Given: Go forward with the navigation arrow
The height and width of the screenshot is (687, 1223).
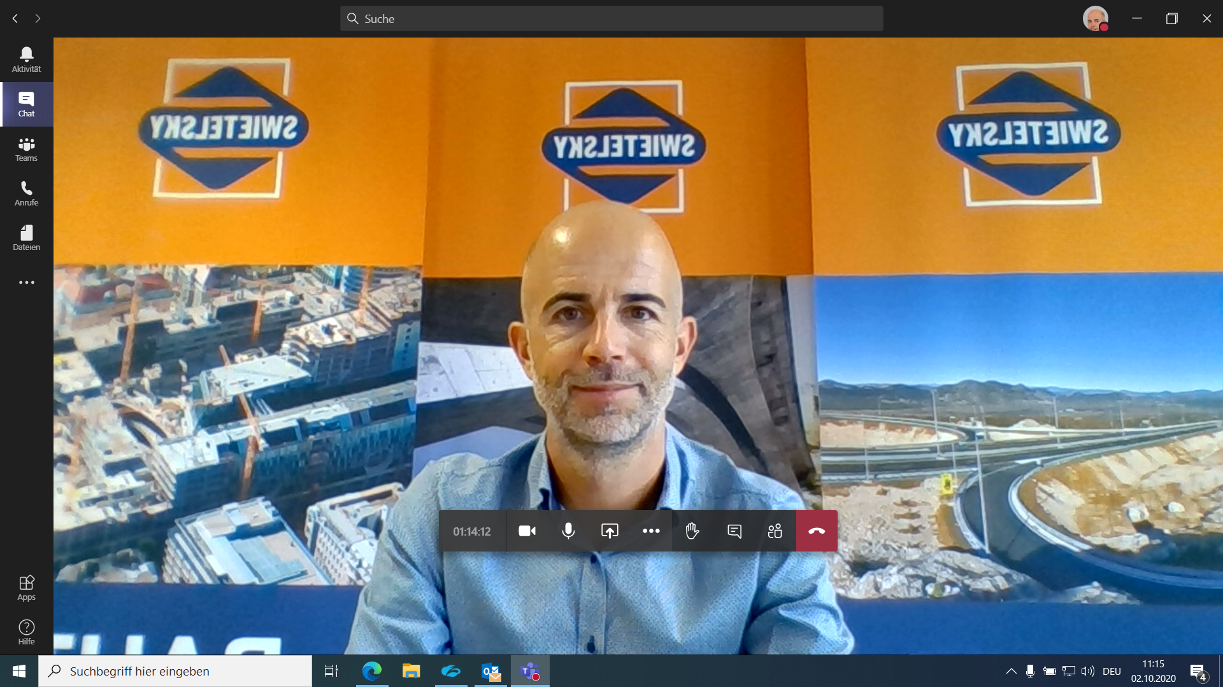Looking at the screenshot, I should pos(38,18).
